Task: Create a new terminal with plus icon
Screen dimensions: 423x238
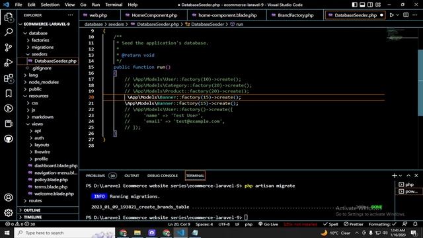Action: click(394, 176)
